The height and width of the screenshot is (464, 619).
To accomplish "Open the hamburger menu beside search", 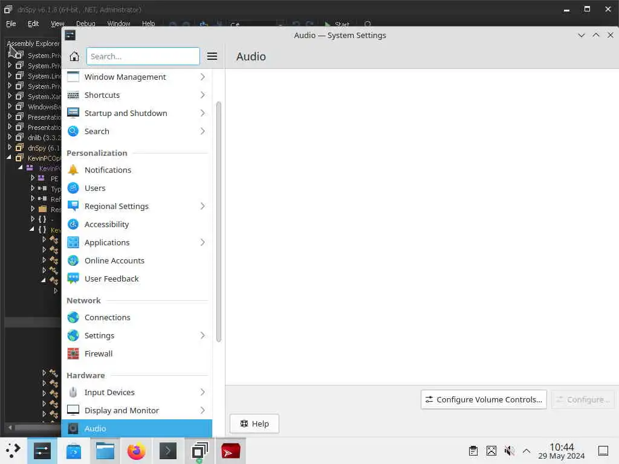I will [212, 56].
